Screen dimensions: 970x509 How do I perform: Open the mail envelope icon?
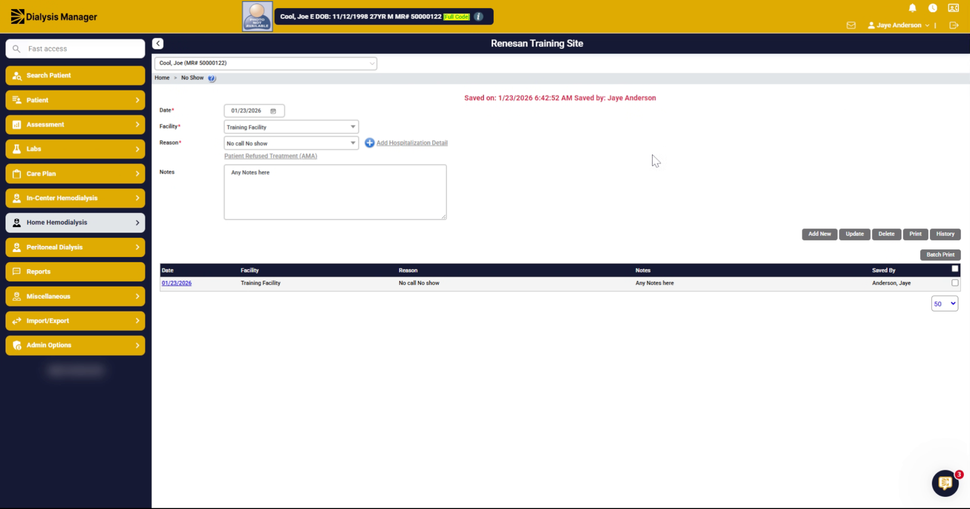[851, 25]
